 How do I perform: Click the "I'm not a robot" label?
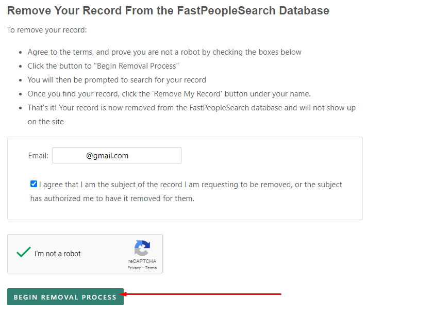coord(57,254)
